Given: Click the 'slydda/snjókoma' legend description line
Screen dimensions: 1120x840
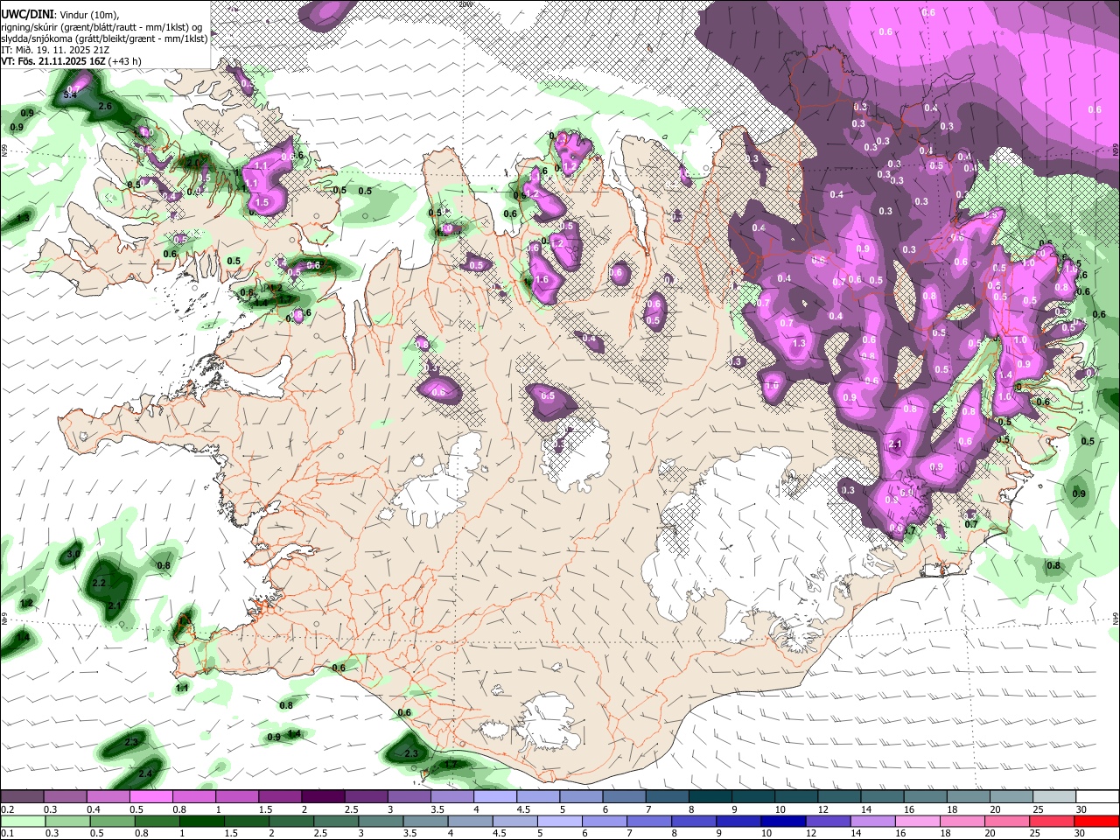Looking at the screenshot, I should (104, 38).
